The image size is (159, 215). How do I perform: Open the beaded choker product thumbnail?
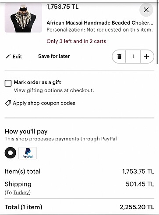tap(23, 18)
